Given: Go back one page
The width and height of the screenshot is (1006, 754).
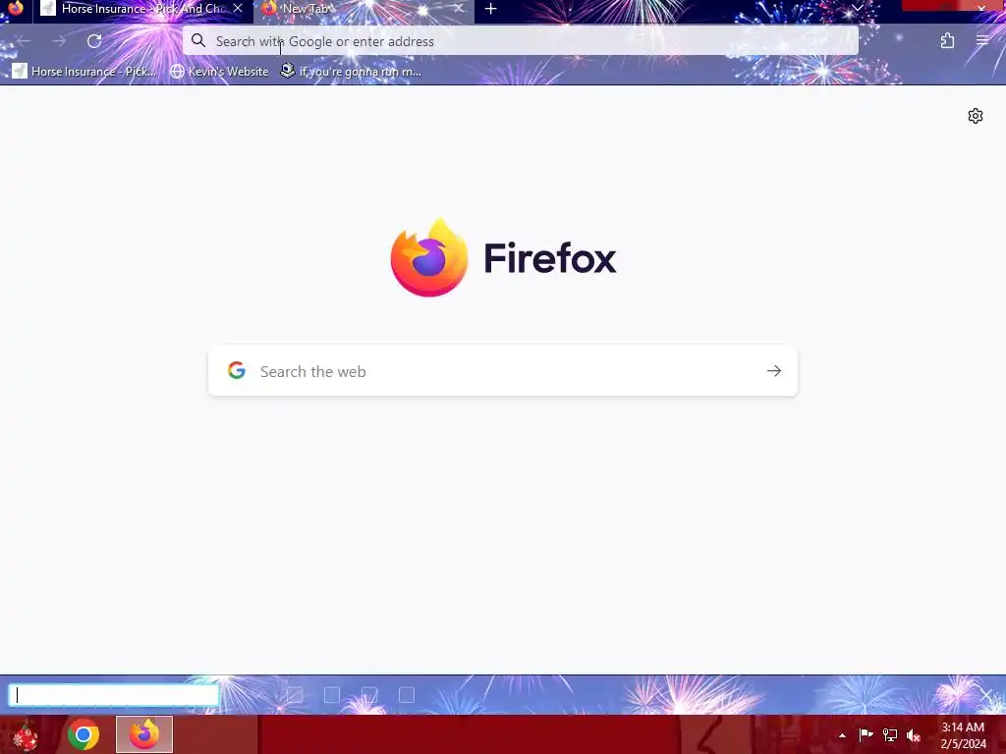Looking at the screenshot, I should click(24, 41).
